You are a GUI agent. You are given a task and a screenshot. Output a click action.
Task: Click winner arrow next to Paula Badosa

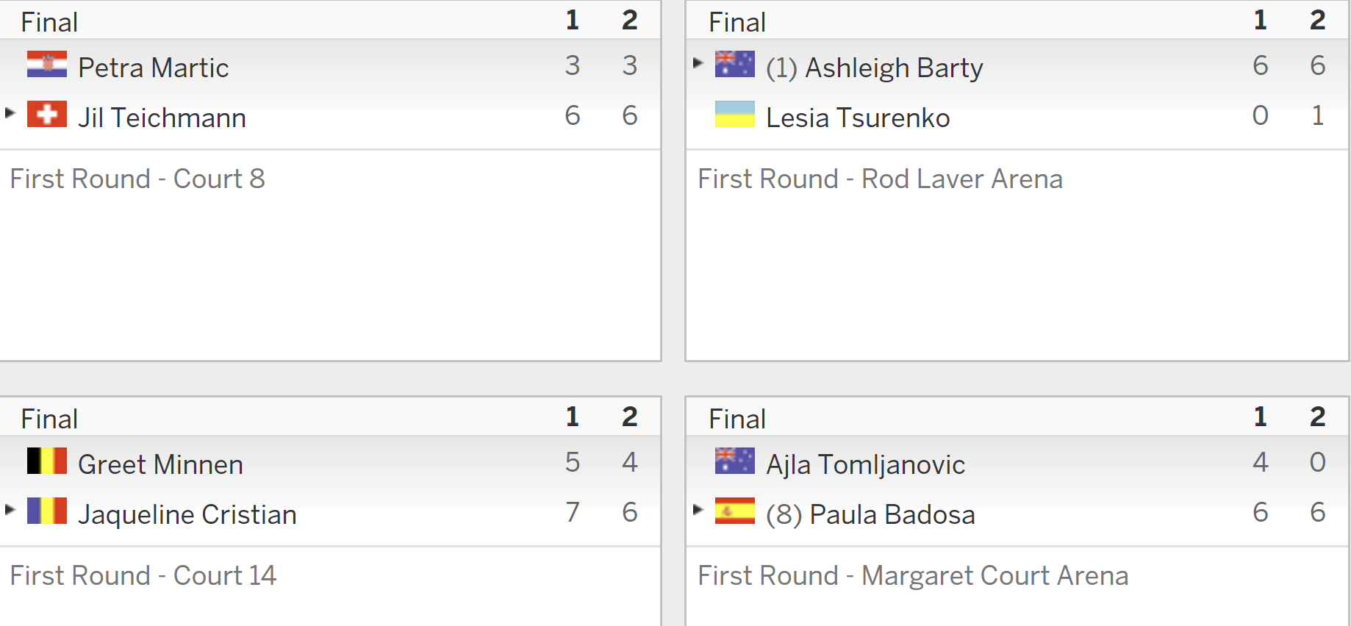pyautogui.click(x=698, y=509)
